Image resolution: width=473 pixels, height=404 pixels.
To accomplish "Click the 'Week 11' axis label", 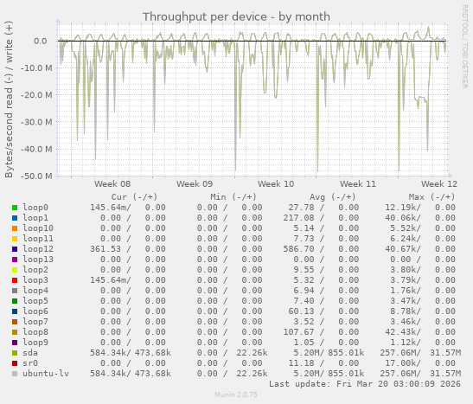I will tap(358, 183).
